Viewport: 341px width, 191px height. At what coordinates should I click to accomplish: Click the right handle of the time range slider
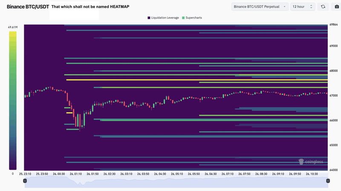click(x=328, y=181)
